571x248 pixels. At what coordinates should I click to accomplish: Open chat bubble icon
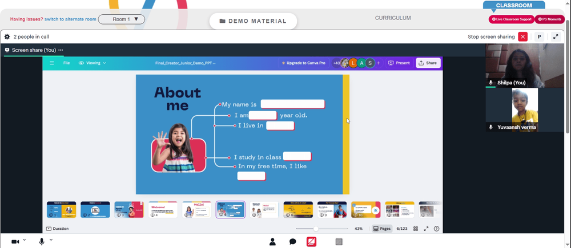[x=292, y=242]
